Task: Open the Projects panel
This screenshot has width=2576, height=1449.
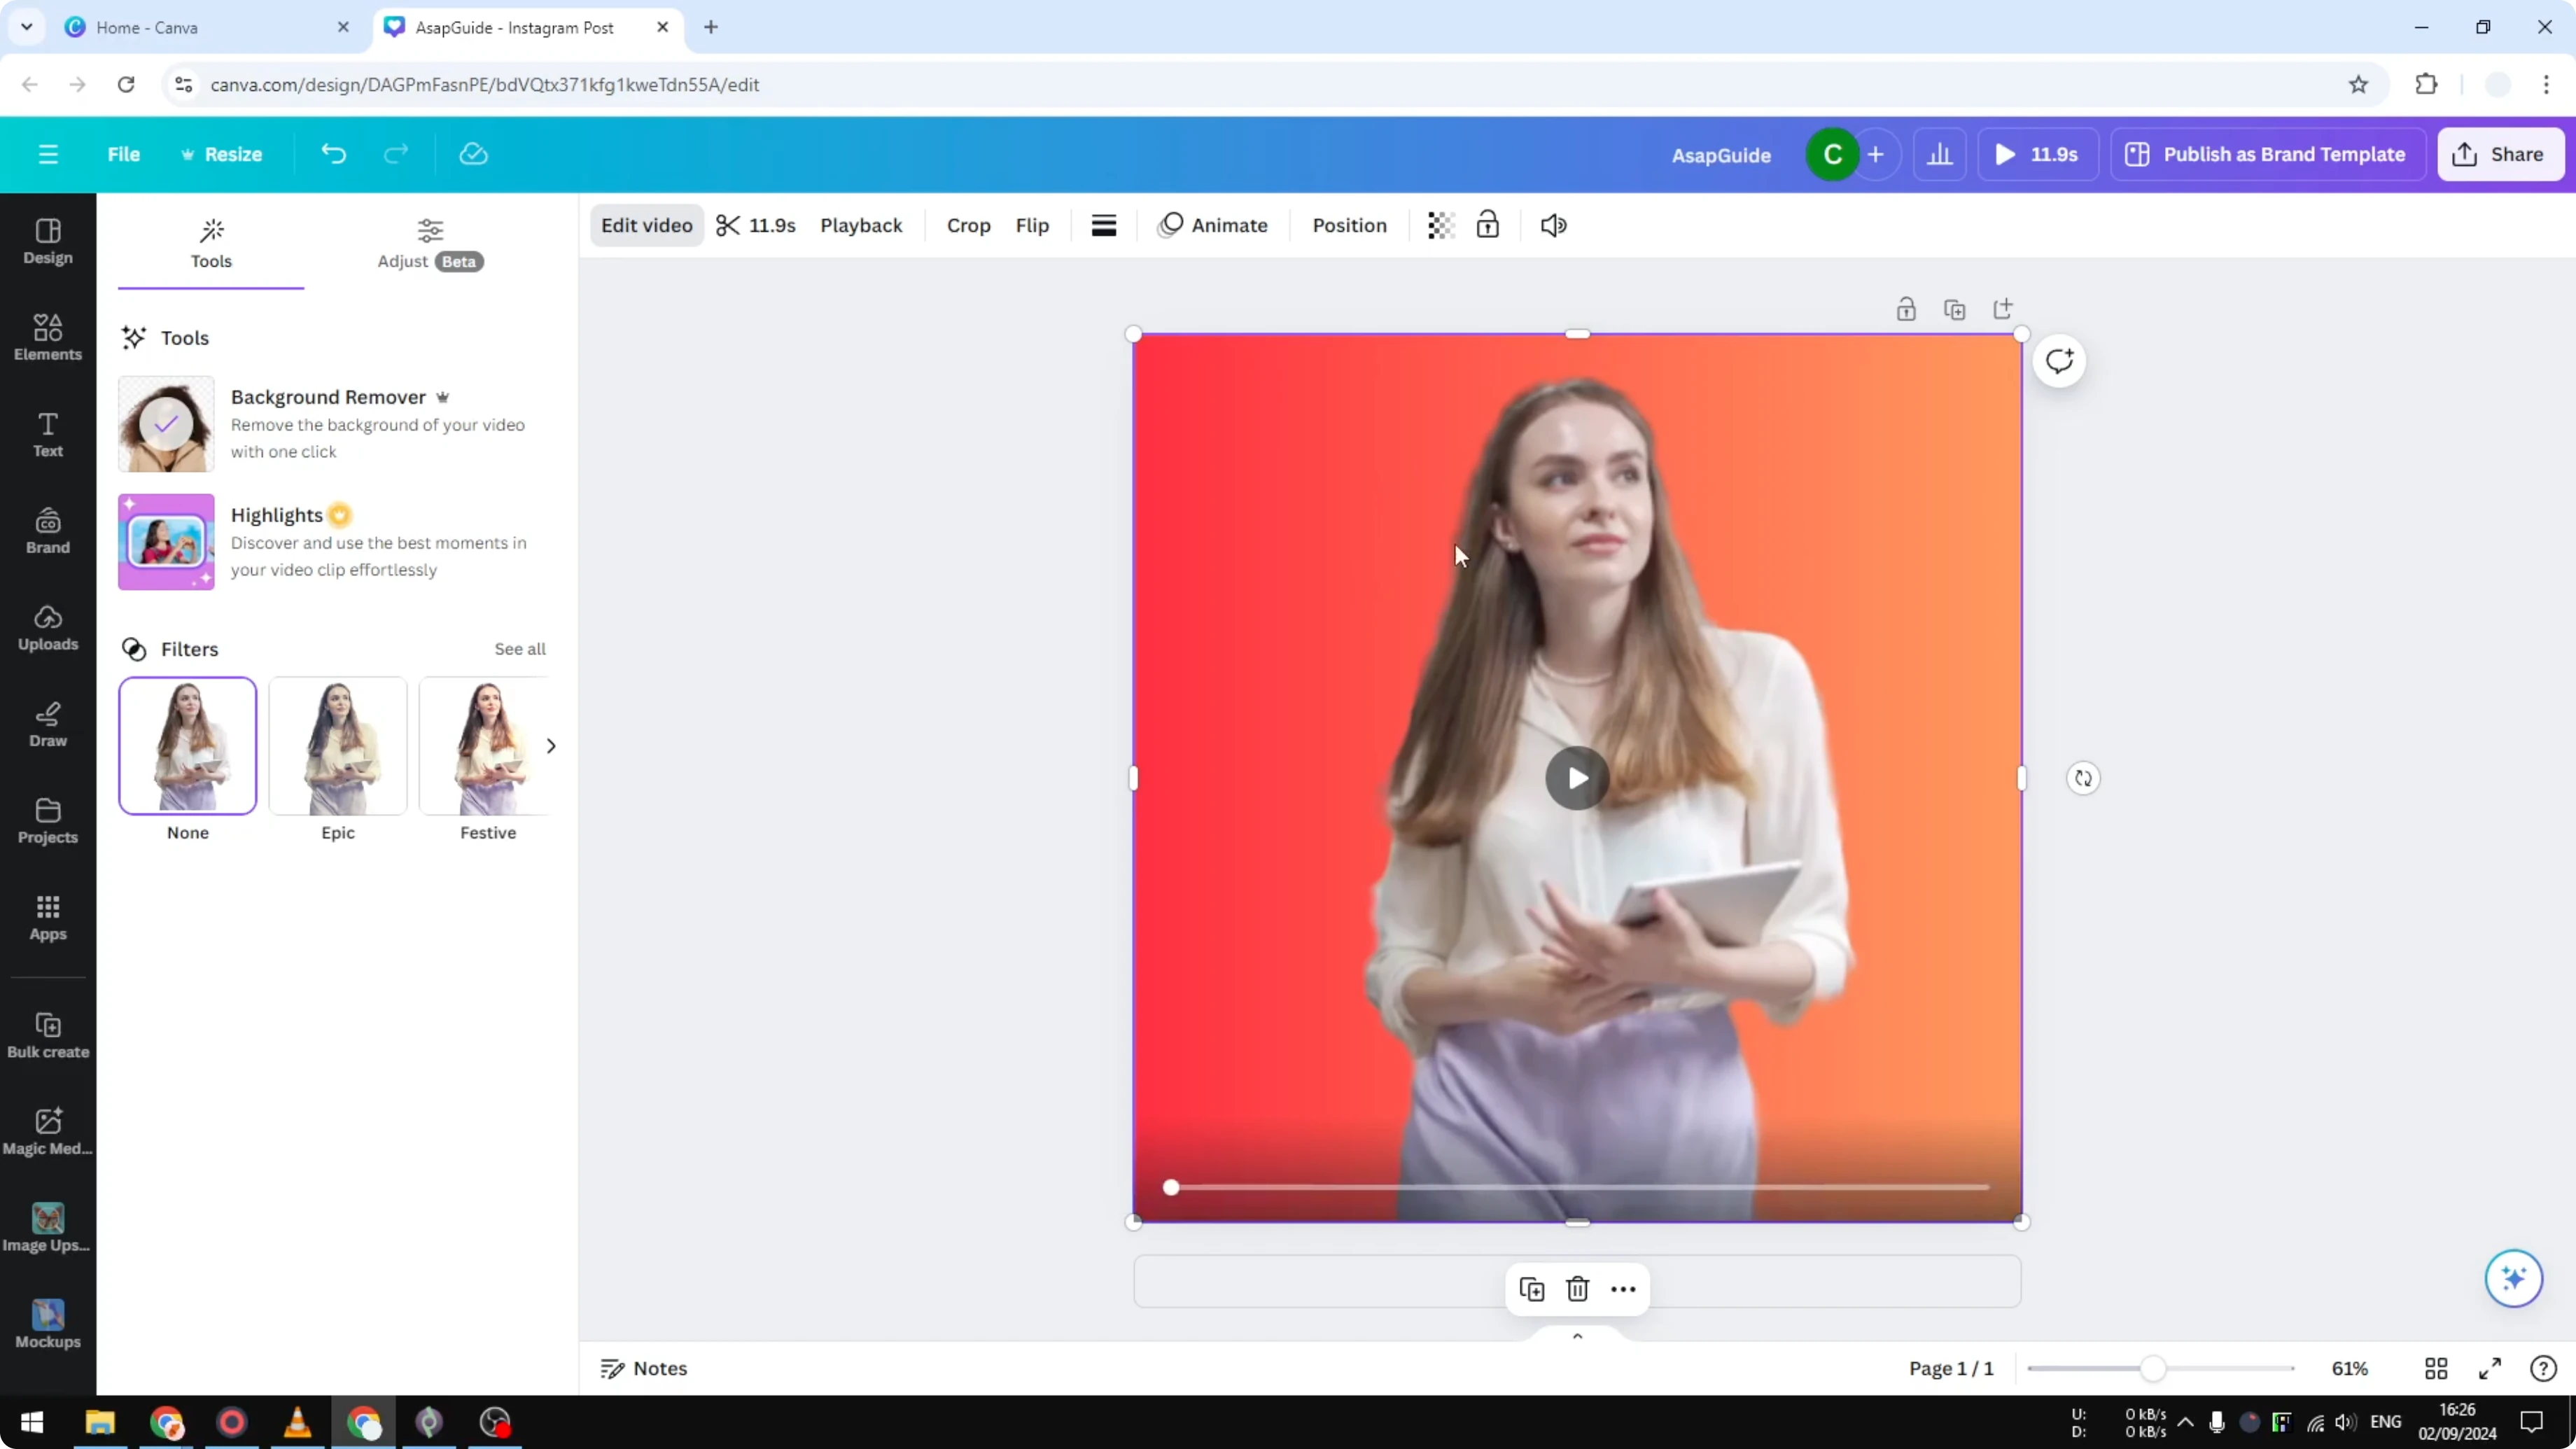Action: pos(48,821)
